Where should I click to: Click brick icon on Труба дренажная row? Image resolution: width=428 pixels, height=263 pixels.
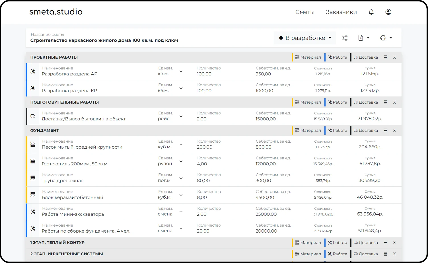tap(33, 178)
